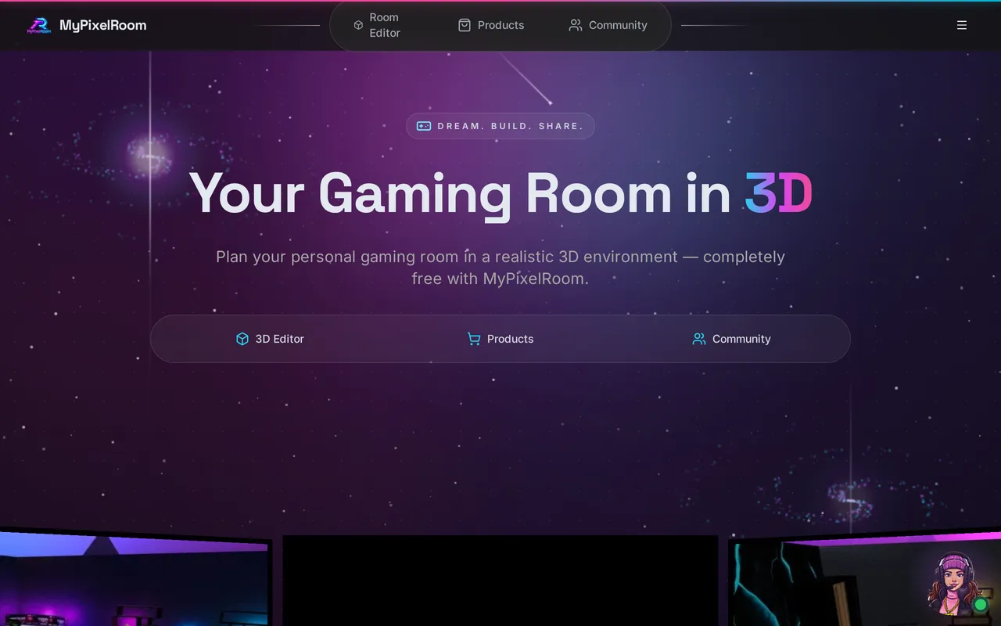1001x626 pixels.
Task: Click the purple-lit gaming room preview thumbnail
Action: point(135,580)
